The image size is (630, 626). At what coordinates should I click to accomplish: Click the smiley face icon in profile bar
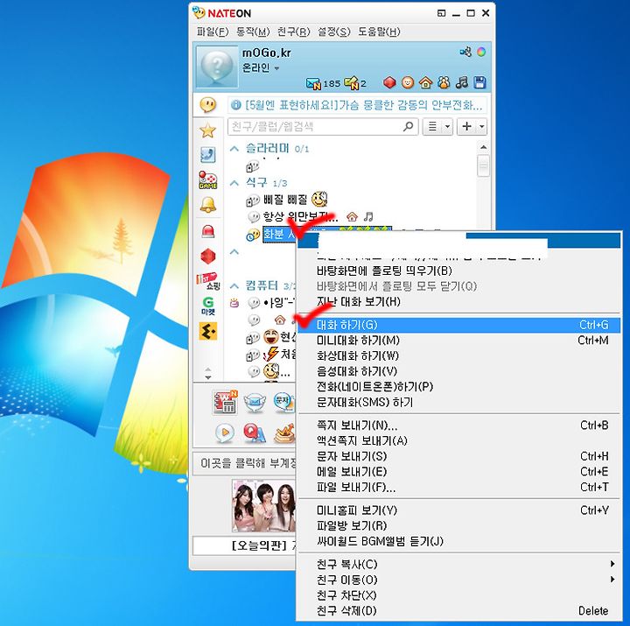click(x=408, y=83)
